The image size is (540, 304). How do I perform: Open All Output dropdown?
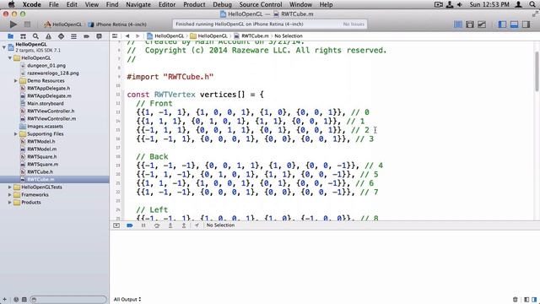click(x=127, y=300)
